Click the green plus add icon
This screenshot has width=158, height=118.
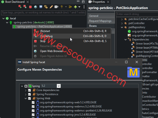(x=75, y=7)
